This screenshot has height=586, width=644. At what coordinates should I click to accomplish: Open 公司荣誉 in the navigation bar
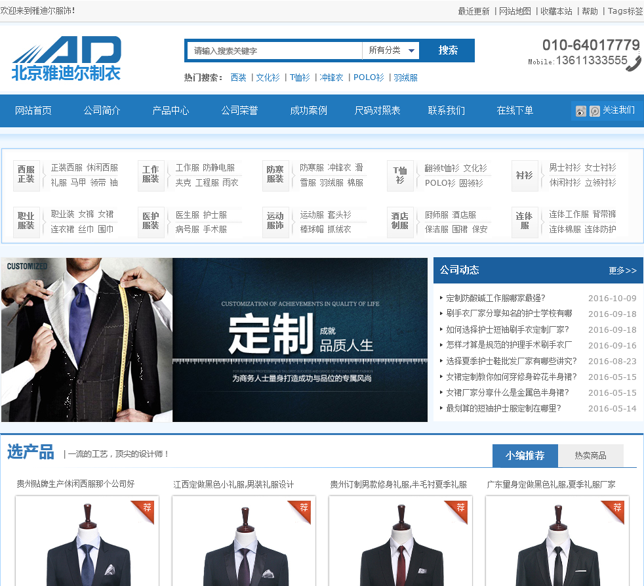point(239,110)
